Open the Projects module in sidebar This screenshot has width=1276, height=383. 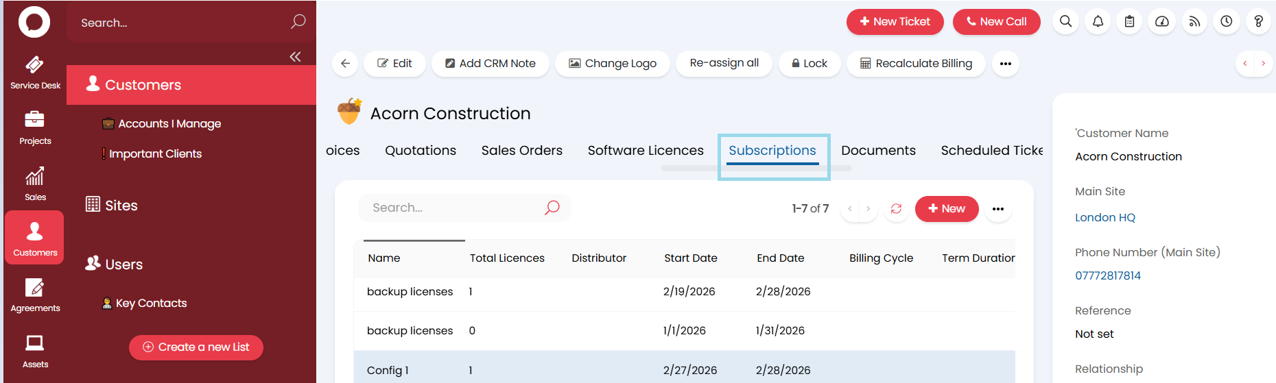click(x=35, y=127)
